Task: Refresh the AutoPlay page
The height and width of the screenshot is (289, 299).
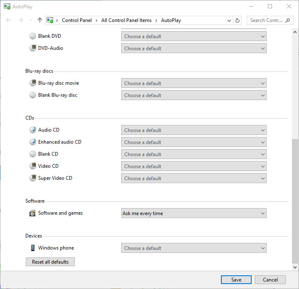Action: [x=238, y=20]
